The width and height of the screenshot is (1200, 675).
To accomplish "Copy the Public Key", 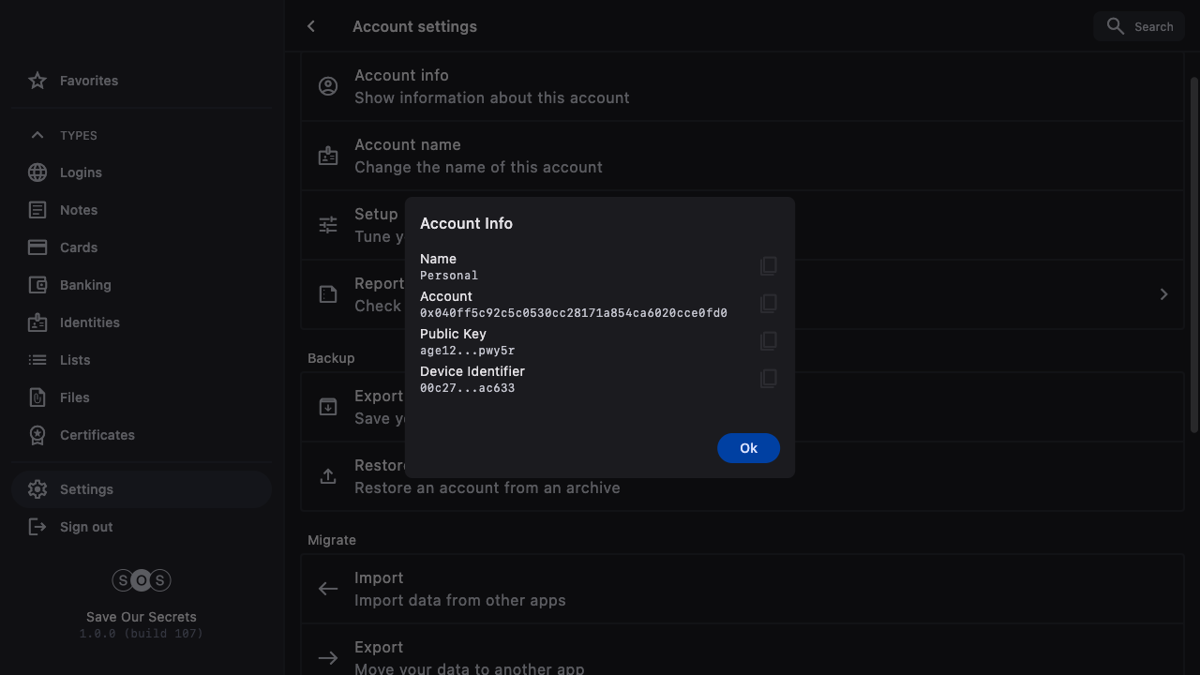I will click(x=768, y=341).
